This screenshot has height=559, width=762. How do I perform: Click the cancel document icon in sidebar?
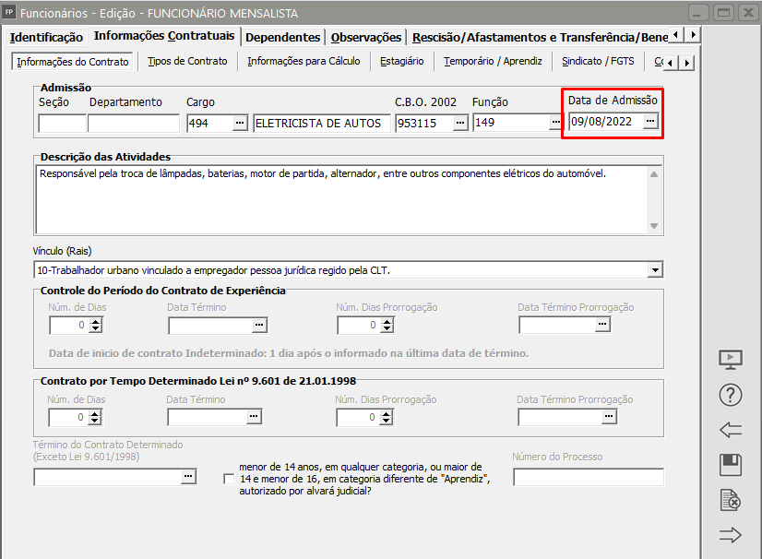coord(730,500)
